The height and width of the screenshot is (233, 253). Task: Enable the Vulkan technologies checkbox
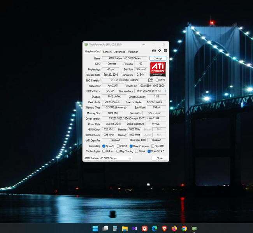pyautogui.click(x=104, y=151)
